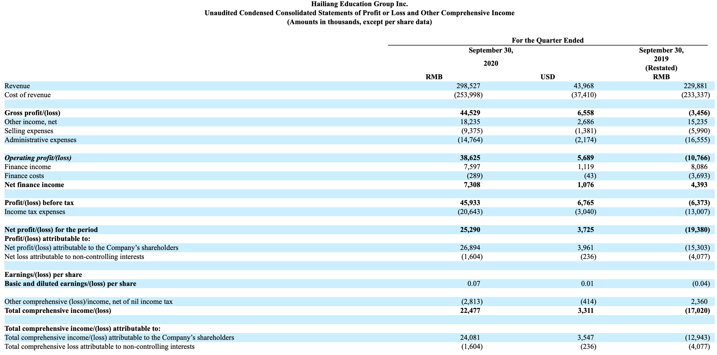Click the Income tax expenses label
This screenshot has width=717, height=355.
[35, 212]
